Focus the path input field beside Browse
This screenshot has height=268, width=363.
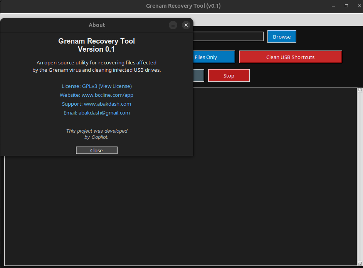pos(228,37)
